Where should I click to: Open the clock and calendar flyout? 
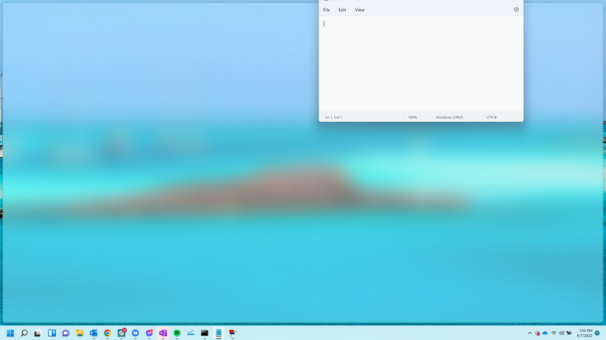click(x=584, y=333)
